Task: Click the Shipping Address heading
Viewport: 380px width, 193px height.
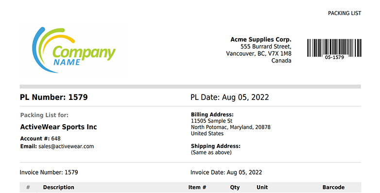Action: (215, 146)
